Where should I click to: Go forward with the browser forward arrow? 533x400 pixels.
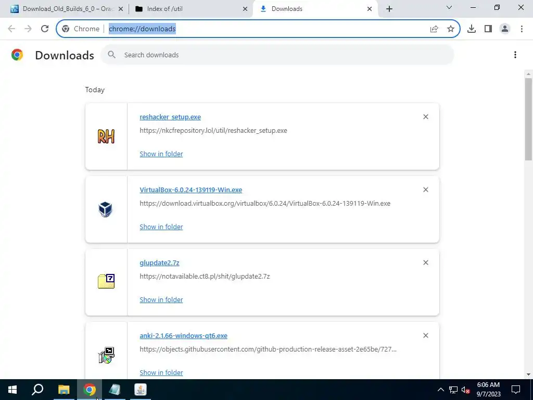tap(28, 29)
